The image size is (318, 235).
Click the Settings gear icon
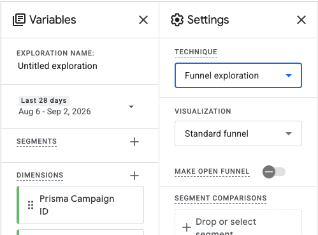point(177,20)
